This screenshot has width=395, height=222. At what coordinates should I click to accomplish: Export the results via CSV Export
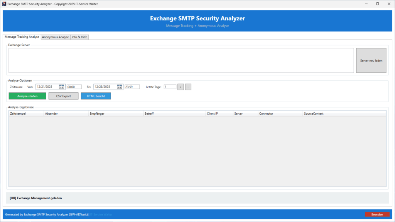pyautogui.click(x=63, y=96)
